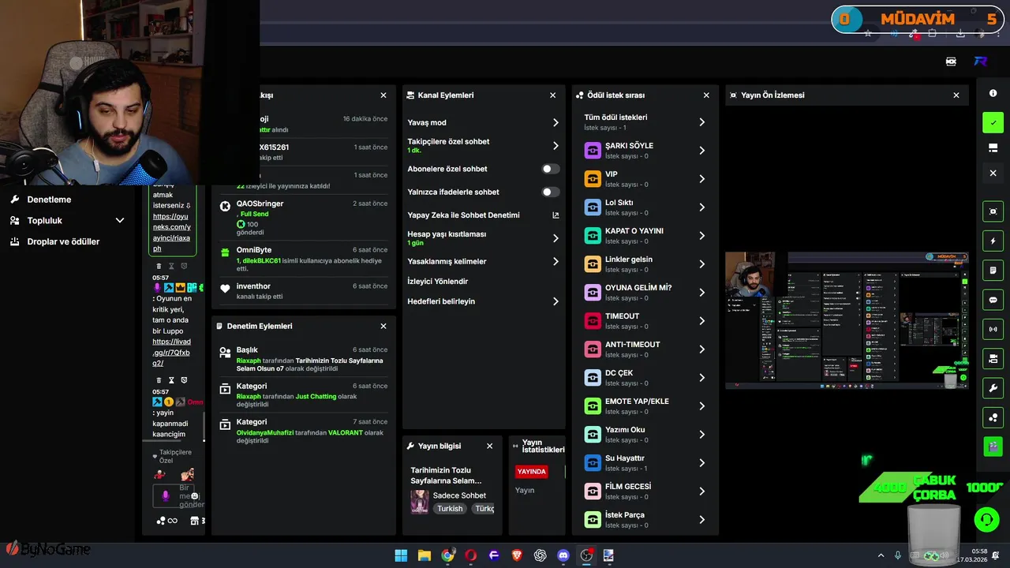Open external link icon for Yapay Zeka denetimi

(x=555, y=215)
